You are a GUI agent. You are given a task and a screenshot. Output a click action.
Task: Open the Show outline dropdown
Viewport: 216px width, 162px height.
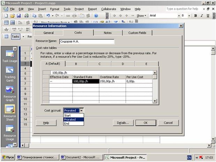click(x=141, y=16)
